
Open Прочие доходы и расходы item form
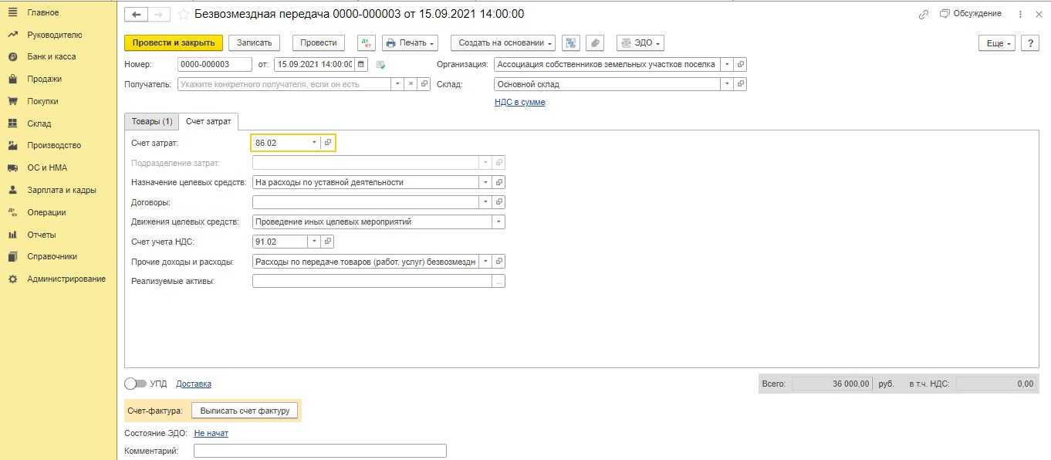coord(498,262)
